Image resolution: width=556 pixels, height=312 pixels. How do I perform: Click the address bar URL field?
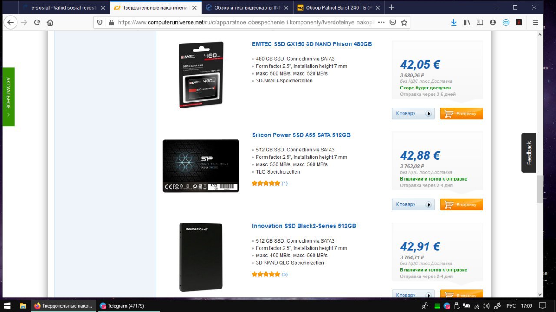click(x=245, y=23)
